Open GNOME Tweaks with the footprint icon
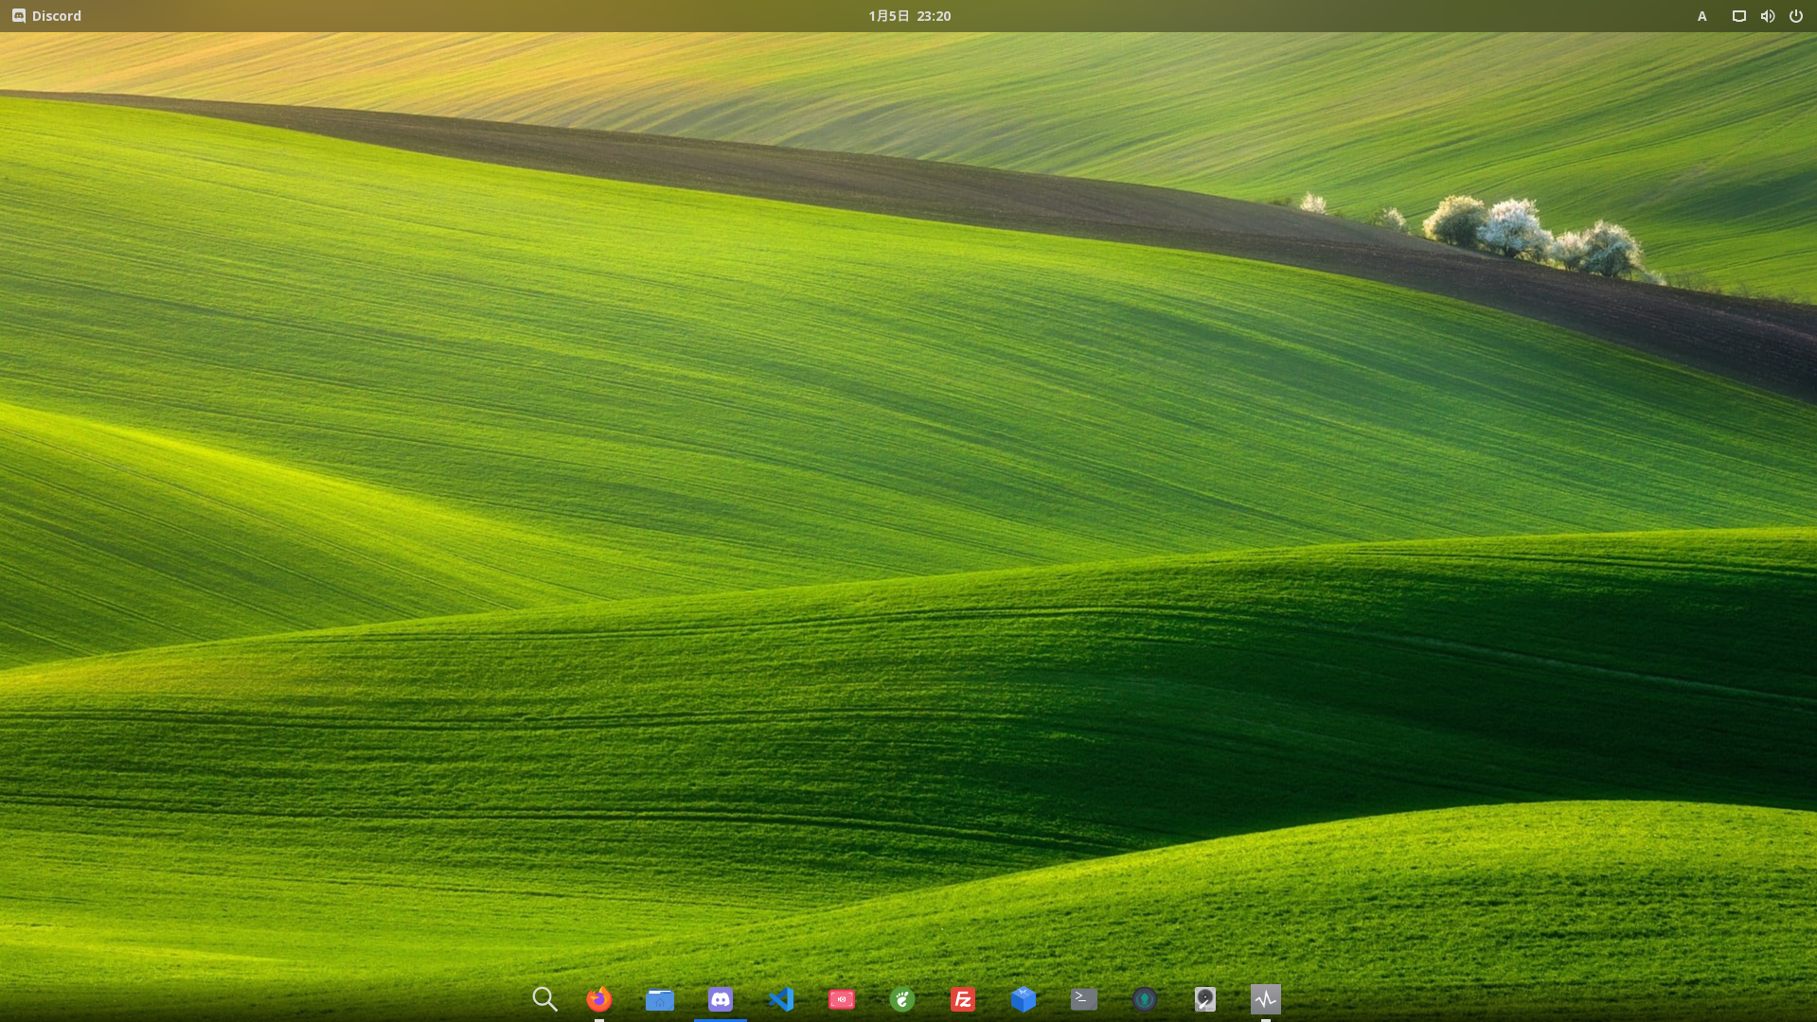 (901, 998)
